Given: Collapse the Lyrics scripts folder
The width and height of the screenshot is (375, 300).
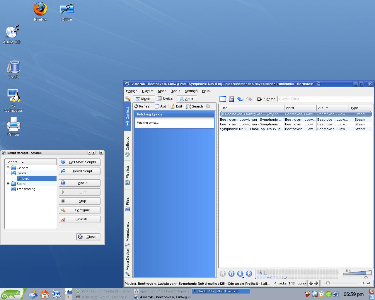Looking at the screenshot, I should tap(8, 173).
